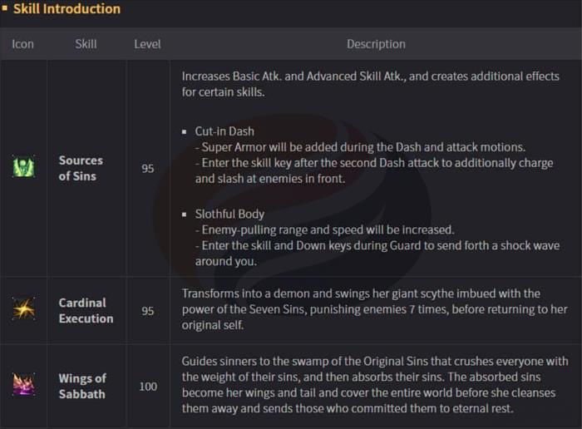Select the Wings of Sabbath skill name
The width and height of the screenshot is (582, 429).
point(81,386)
